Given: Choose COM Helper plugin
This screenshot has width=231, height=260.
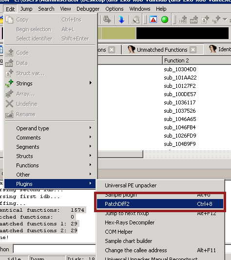Looking at the screenshot, I should [x=160, y=232].
